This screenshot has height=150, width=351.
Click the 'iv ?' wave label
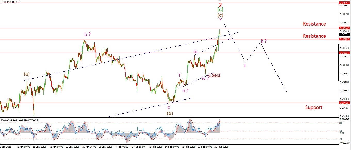(205, 79)
